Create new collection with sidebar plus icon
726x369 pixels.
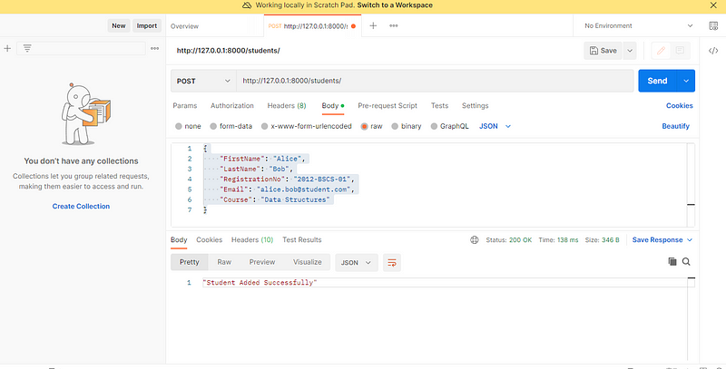tap(7, 48)
